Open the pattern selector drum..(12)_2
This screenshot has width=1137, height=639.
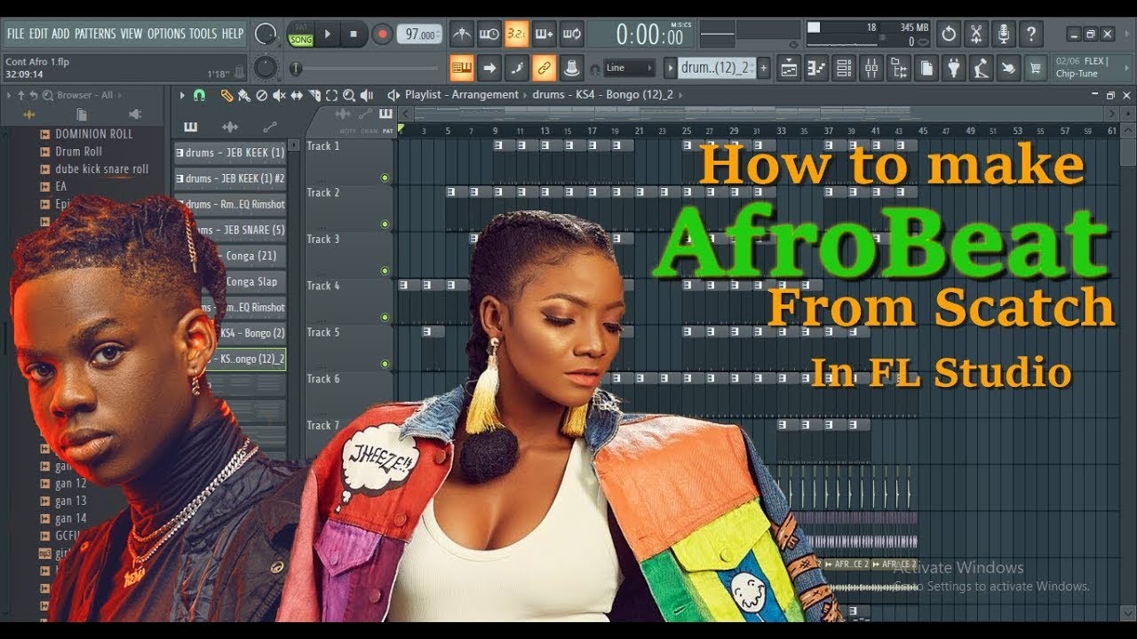point(716,67)
